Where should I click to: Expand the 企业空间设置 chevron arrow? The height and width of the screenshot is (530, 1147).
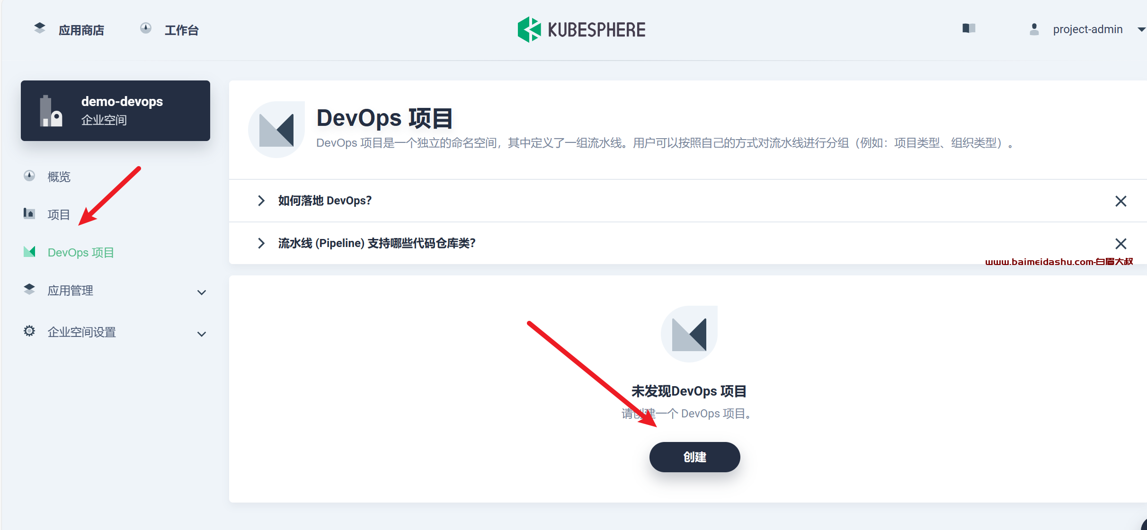click(x=202, y=334)
